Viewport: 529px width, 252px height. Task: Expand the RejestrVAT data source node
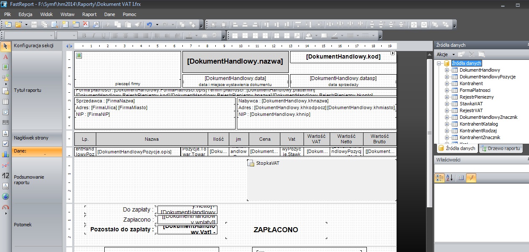447,110
